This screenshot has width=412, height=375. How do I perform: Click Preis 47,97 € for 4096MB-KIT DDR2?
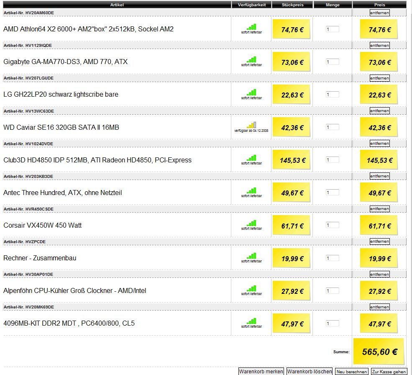pos(379,324)
